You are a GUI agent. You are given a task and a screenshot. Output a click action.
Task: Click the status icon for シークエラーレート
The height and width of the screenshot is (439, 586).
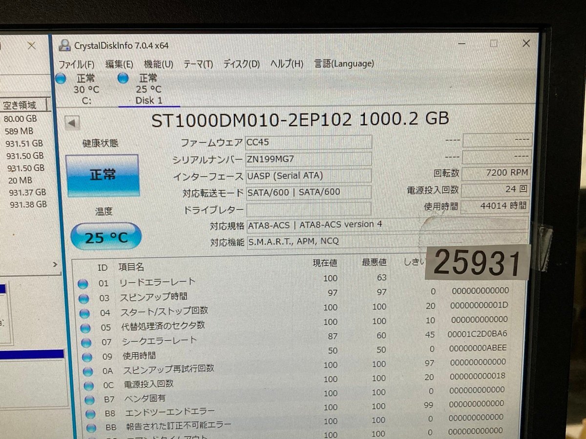point(86,342)
